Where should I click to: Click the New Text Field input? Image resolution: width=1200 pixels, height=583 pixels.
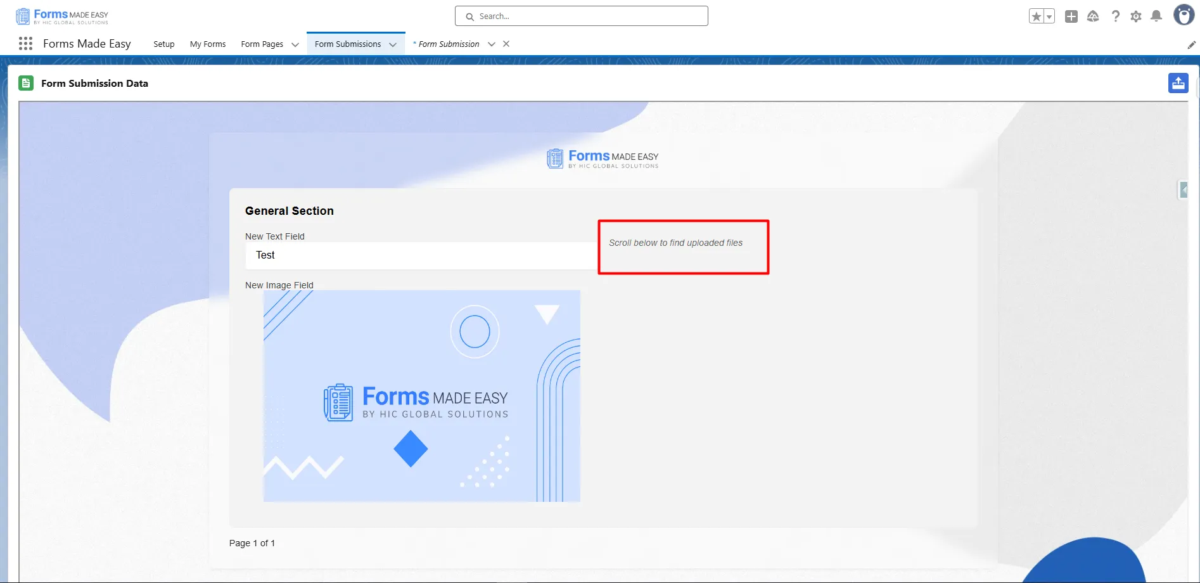tap(421, 255)
